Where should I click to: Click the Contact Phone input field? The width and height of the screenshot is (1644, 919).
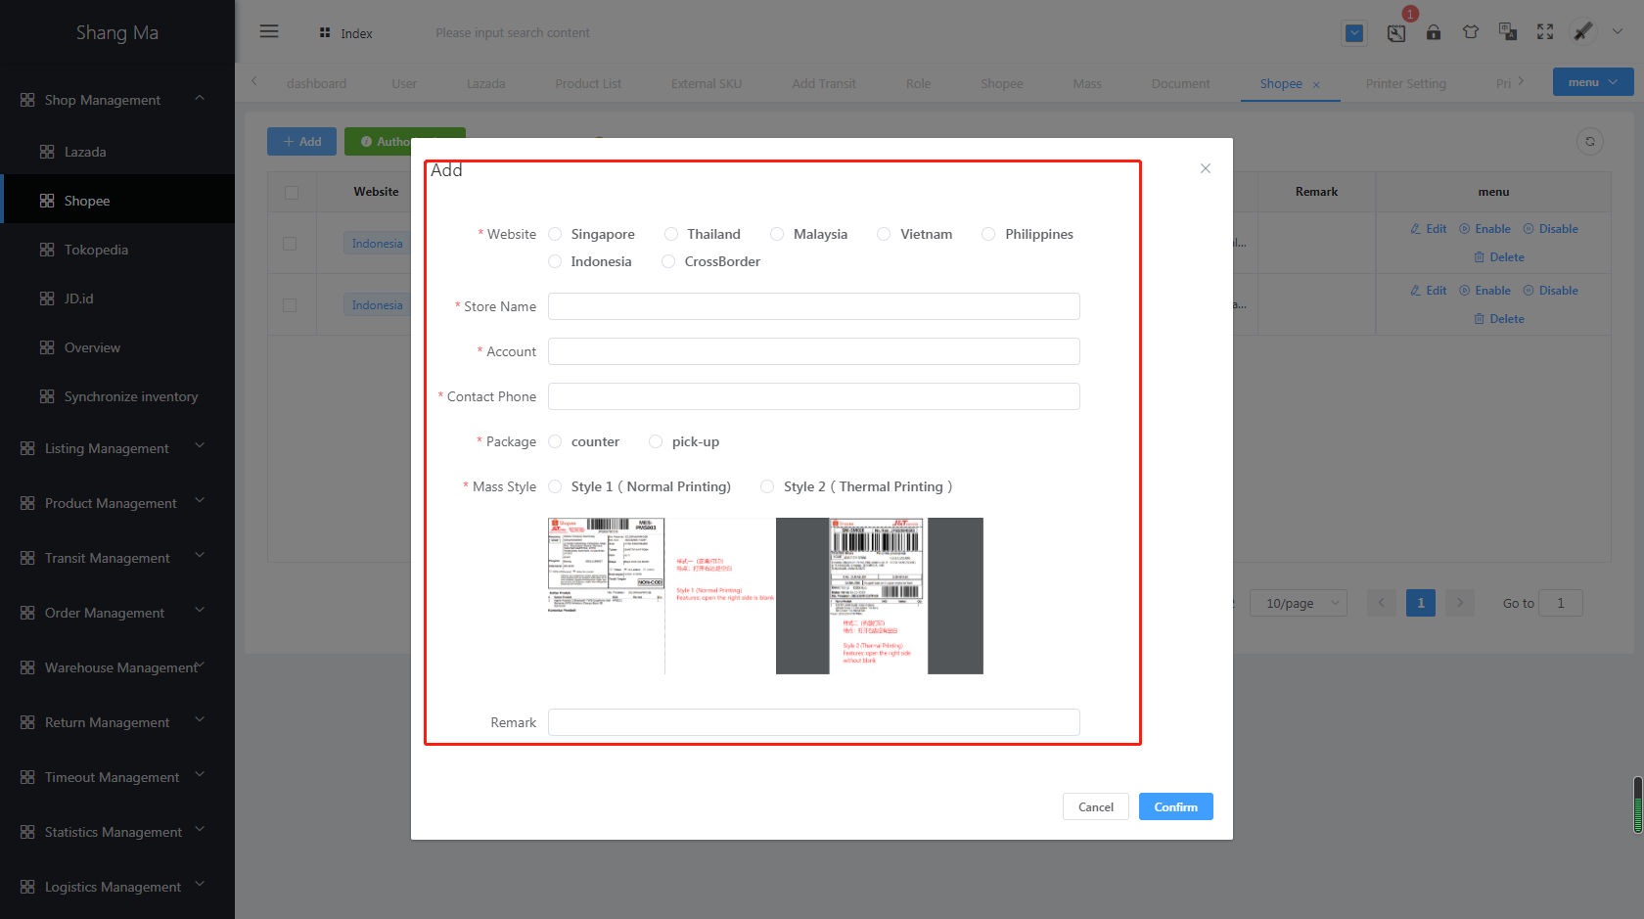813,396
